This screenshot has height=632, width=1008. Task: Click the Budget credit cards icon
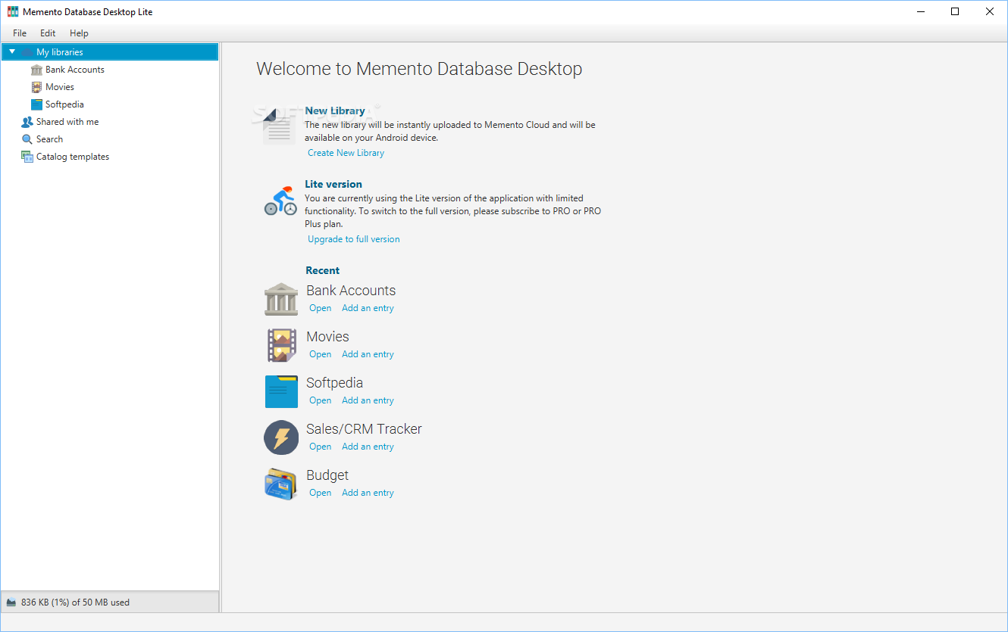coord(281,484)
